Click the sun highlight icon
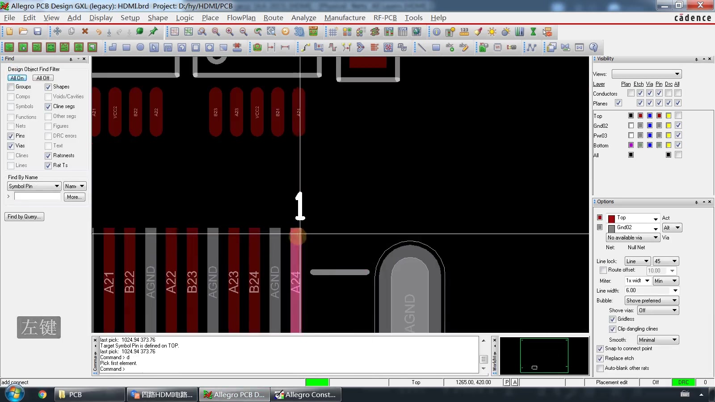715x402 pixels. tap(492, 32)
